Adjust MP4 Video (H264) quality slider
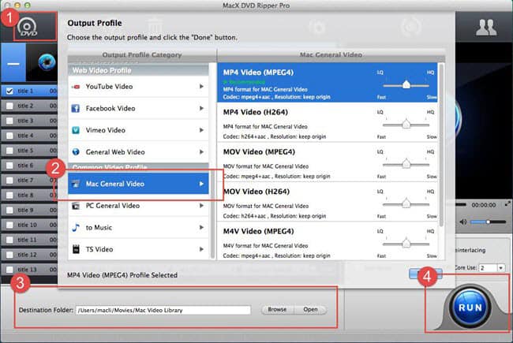Image resolution: width=513 pixels, height=343 pixels. point(406,125)
